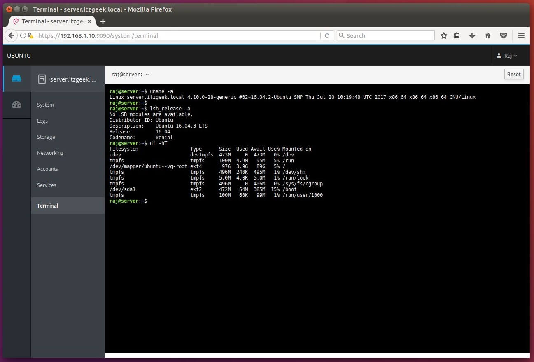
Task: Go to homepage via the home icon
Action: (487, 35)
